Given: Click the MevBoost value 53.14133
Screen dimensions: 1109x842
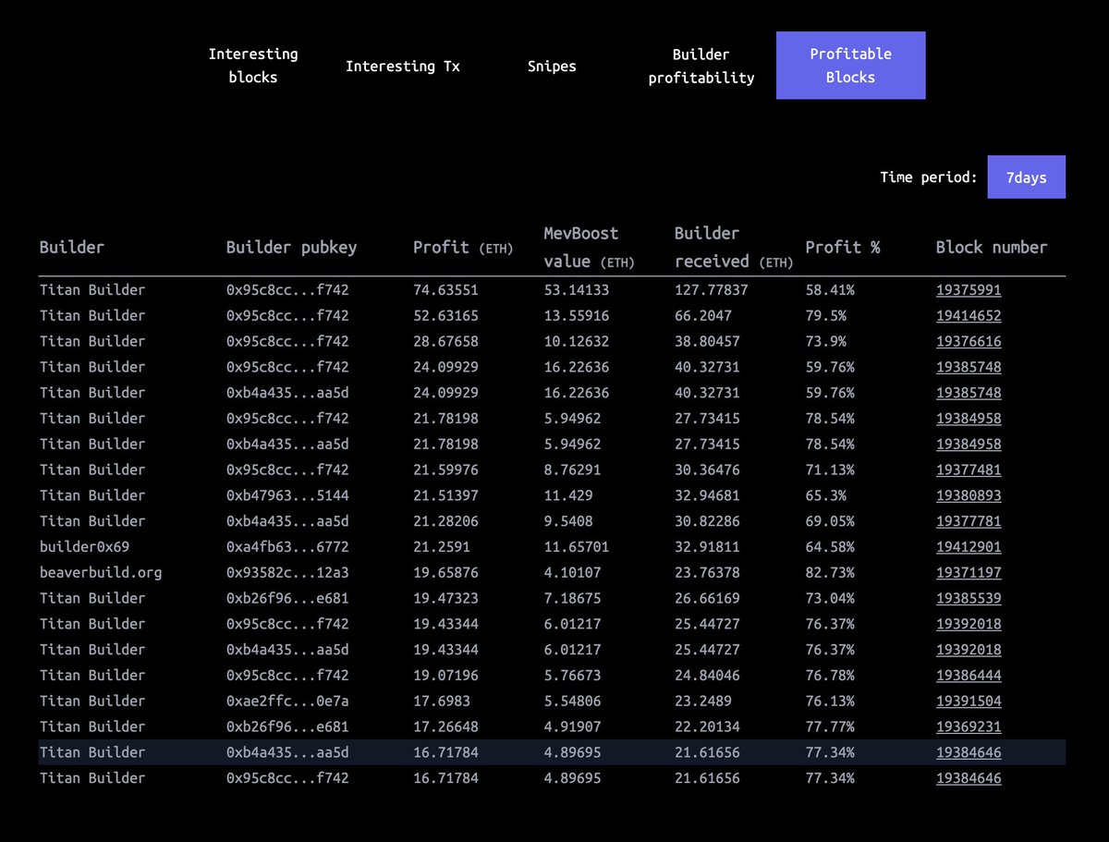Looking at the screenshot, I should [577, 290].
